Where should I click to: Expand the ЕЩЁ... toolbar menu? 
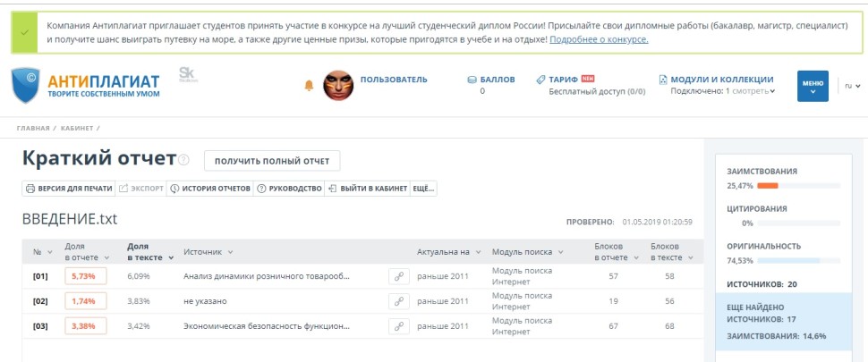(423, 189)
